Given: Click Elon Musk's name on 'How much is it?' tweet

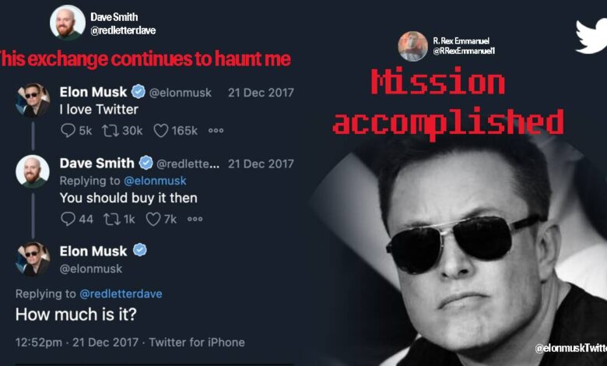Looking at the screenshot, I should tap(93, 251).
